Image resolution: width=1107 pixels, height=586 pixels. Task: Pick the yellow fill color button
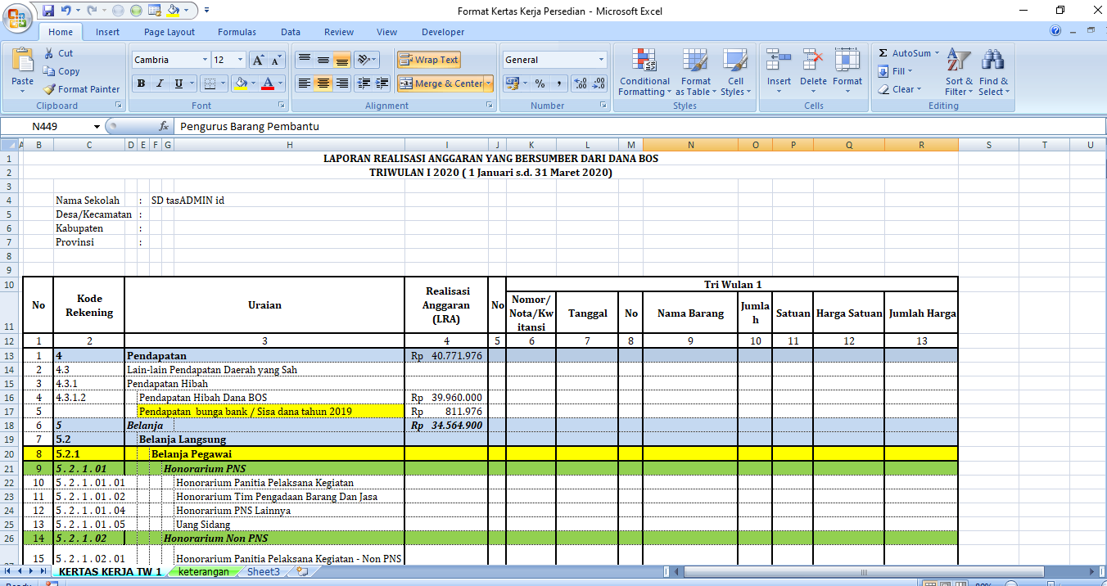click(240, 83)
